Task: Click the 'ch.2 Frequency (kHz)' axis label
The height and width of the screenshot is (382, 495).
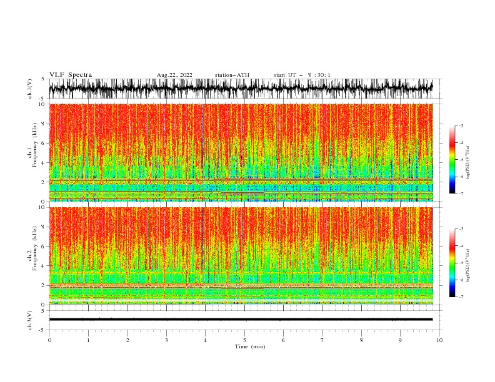Action: point(32,248)
